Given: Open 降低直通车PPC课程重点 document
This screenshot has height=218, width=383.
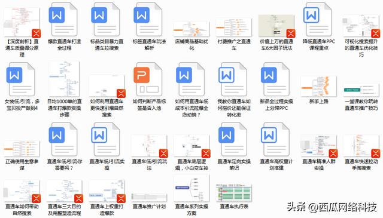Looking at the screenshot, I should point(319,20).
